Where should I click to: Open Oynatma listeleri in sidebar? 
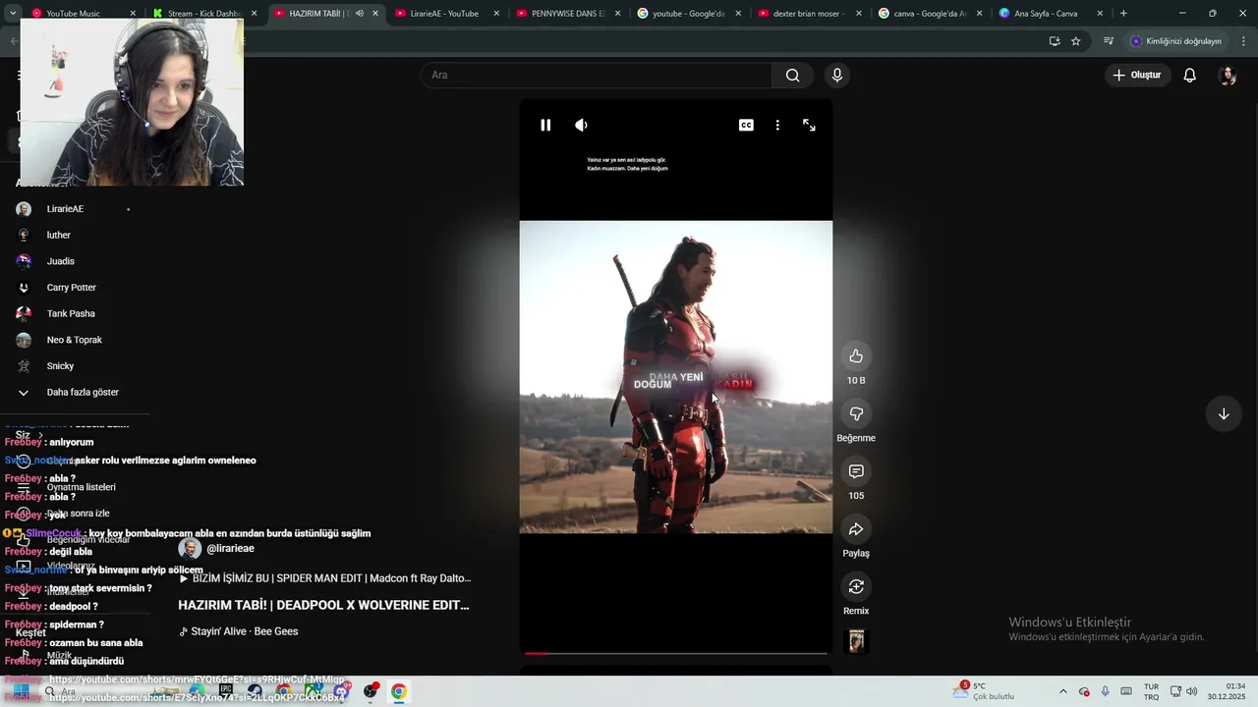click(82, 487)
